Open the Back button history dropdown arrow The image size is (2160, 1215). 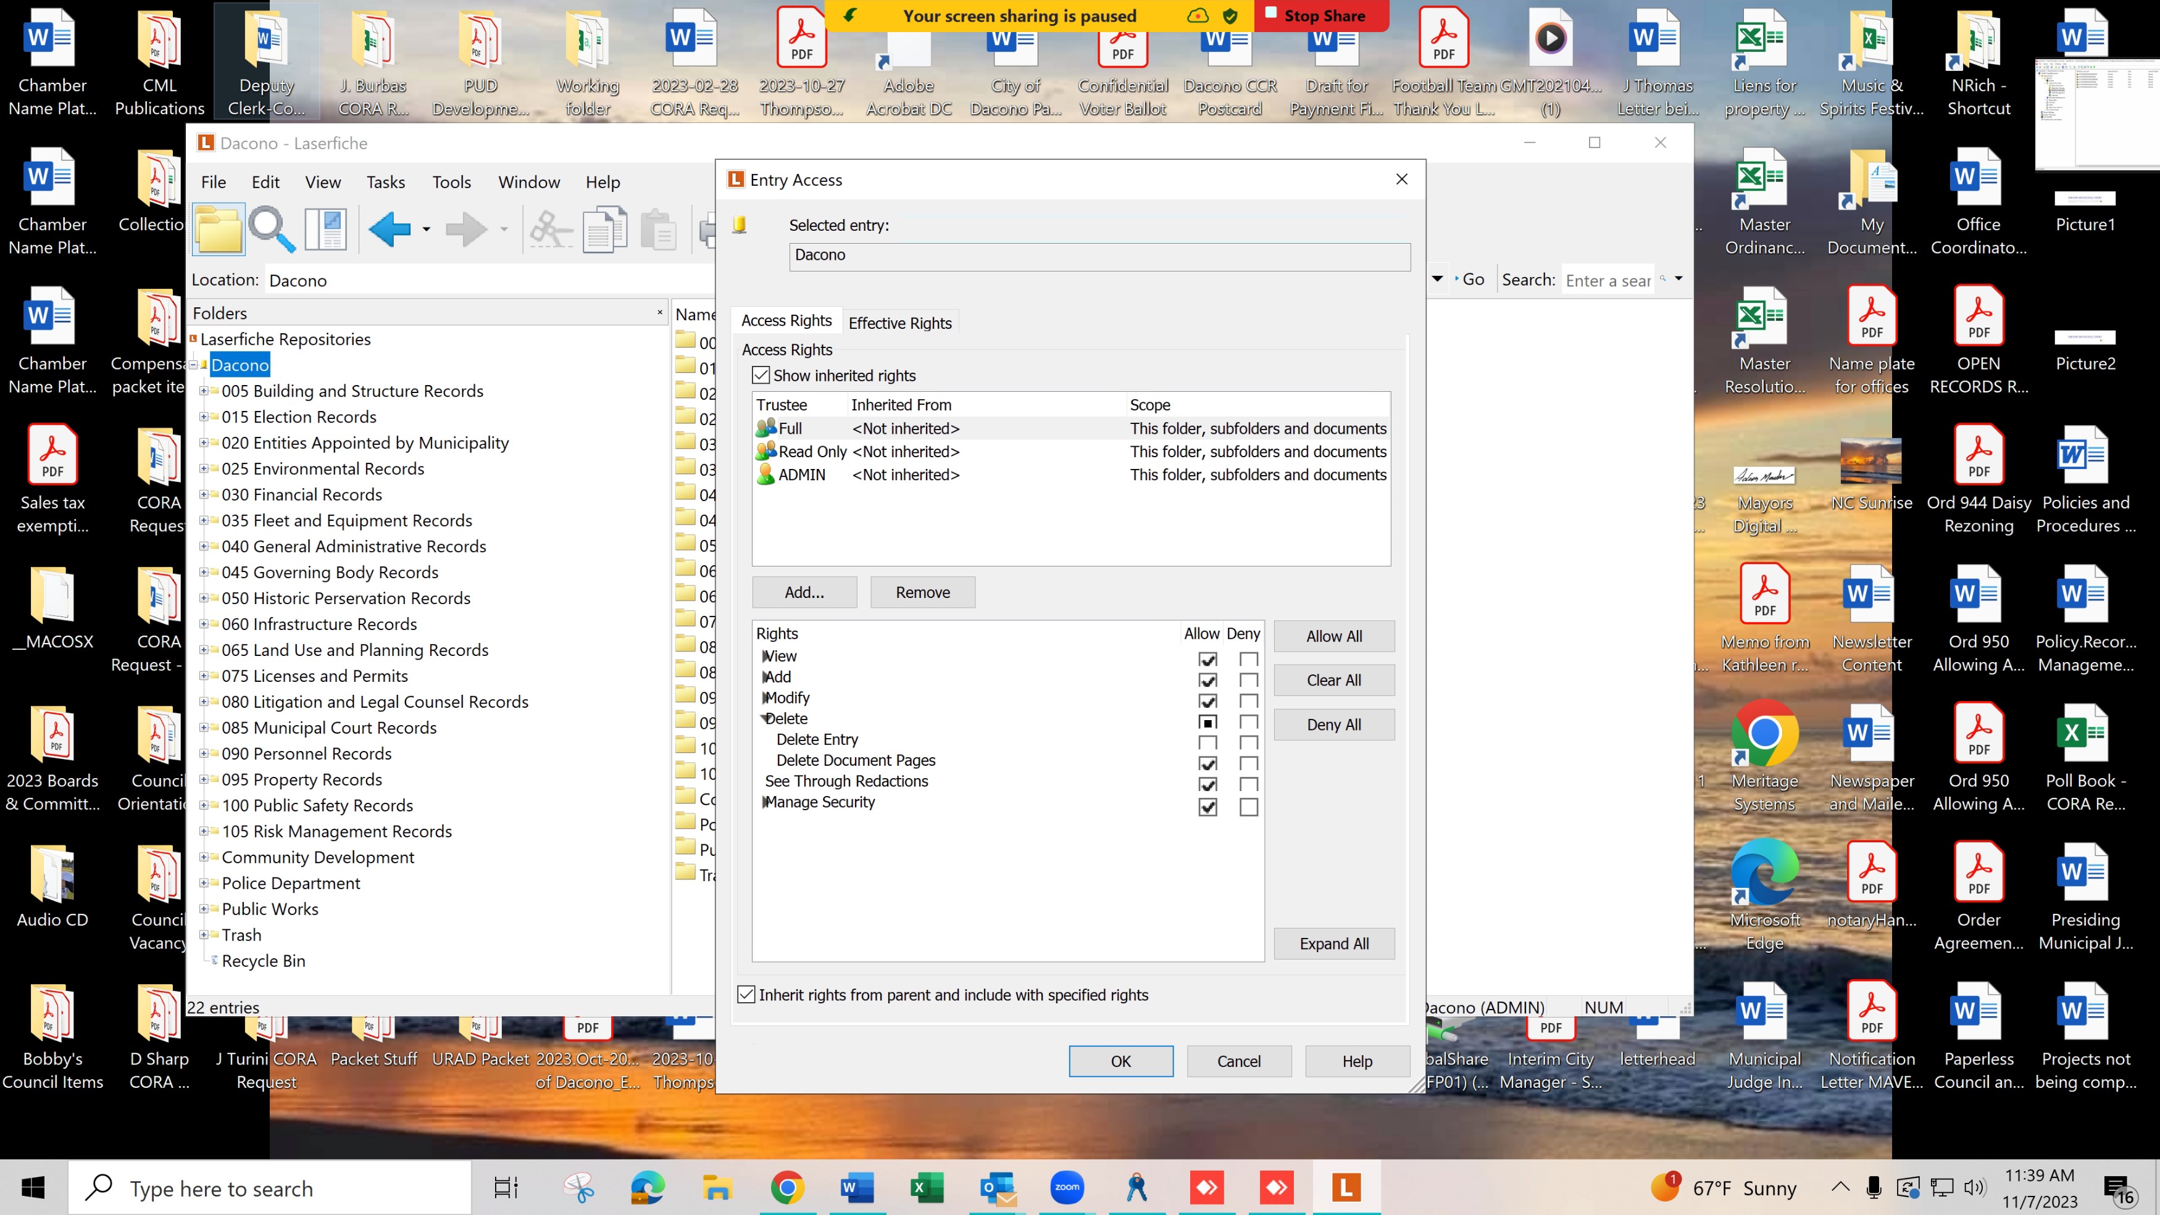point(426,229)
